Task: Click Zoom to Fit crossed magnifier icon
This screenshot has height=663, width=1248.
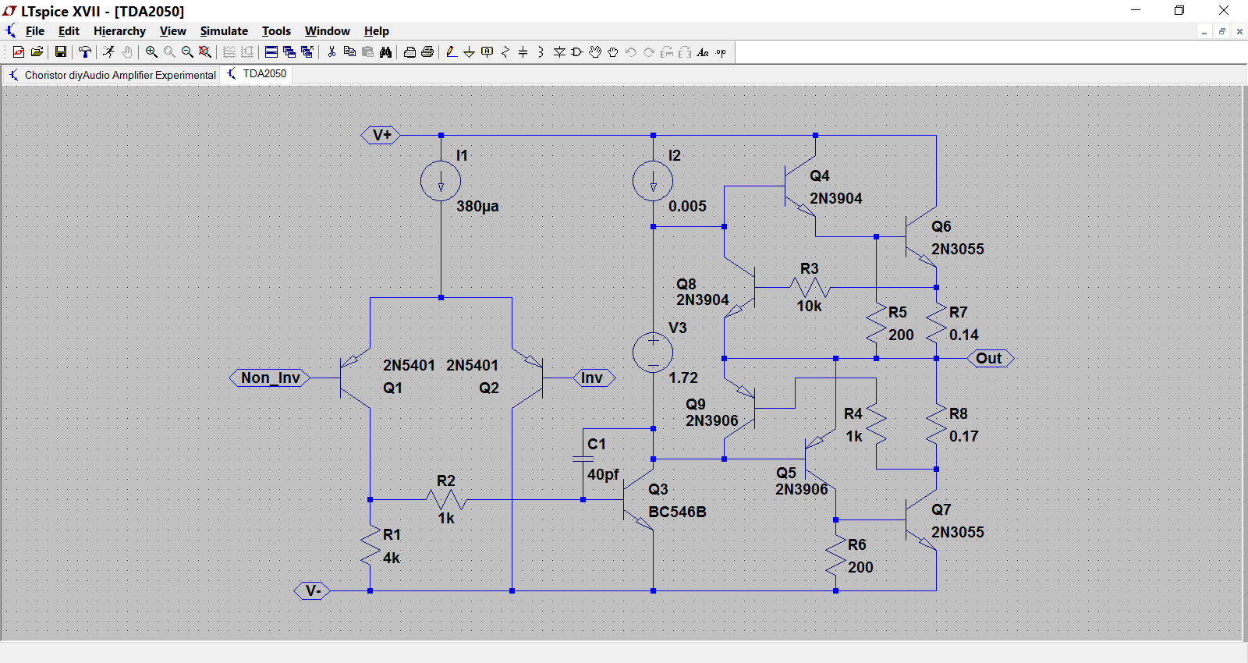Action: pyautogui.click(x=205, y=52)
